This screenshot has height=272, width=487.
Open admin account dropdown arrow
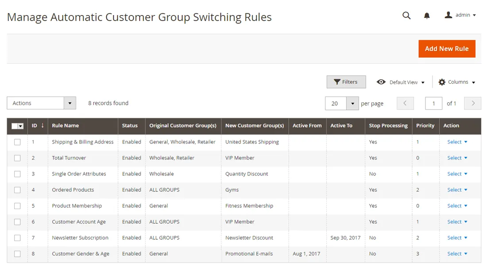coord(474,15)
